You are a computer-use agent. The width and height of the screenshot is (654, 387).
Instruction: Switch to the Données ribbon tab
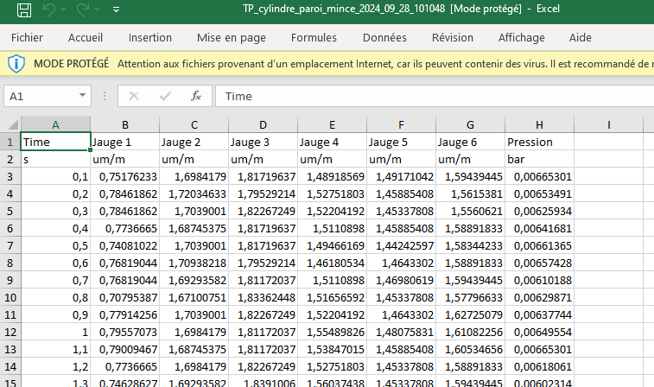tap(384, 38)
